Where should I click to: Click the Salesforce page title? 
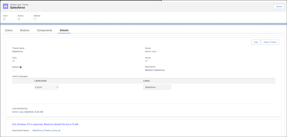17,8
